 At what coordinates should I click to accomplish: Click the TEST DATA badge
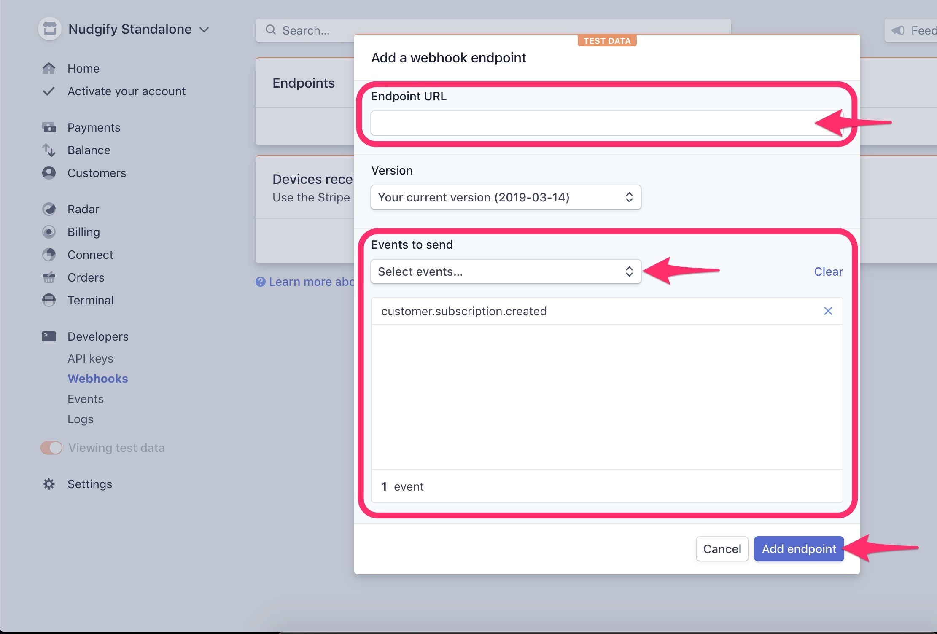[607, 41]
